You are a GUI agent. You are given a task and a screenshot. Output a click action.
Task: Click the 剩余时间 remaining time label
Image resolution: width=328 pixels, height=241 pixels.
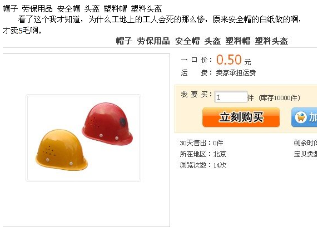[305, 143]
